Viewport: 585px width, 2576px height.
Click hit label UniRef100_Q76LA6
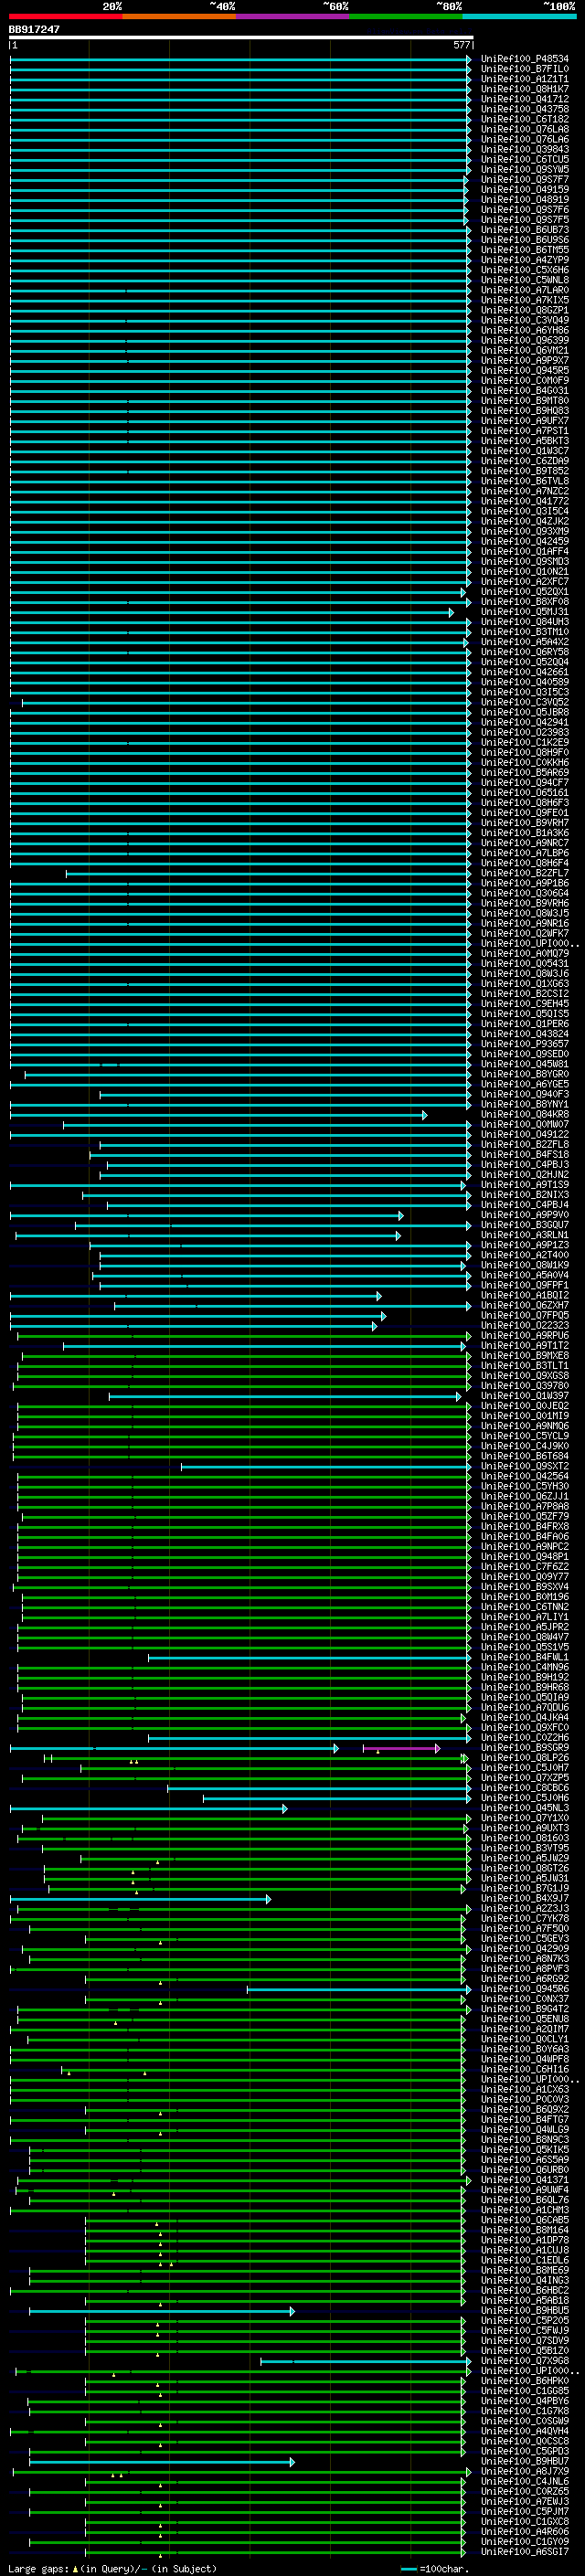(524, 139)
